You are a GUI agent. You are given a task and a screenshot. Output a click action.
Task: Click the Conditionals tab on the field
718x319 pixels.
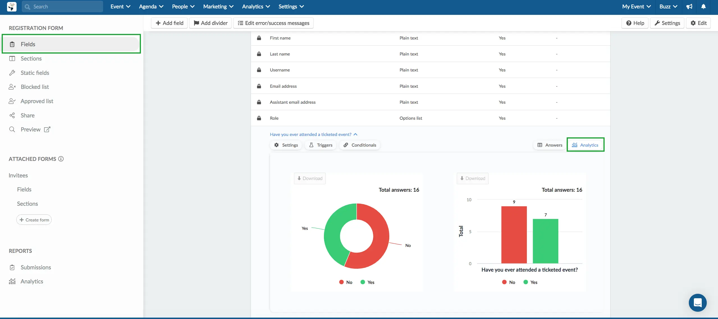tap(363, 145)
